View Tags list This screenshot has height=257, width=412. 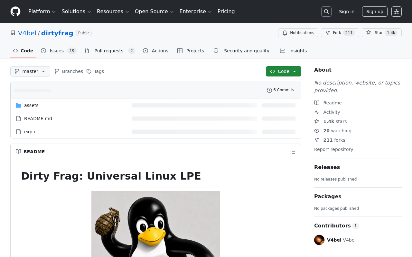[95, 71]
